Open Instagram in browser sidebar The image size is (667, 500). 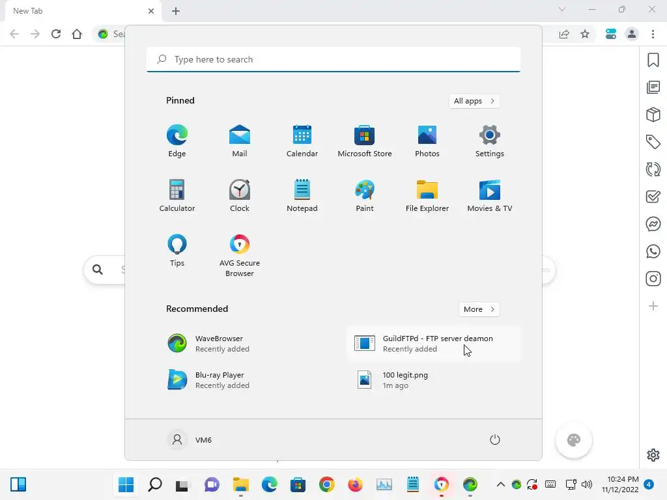[653, 279]
